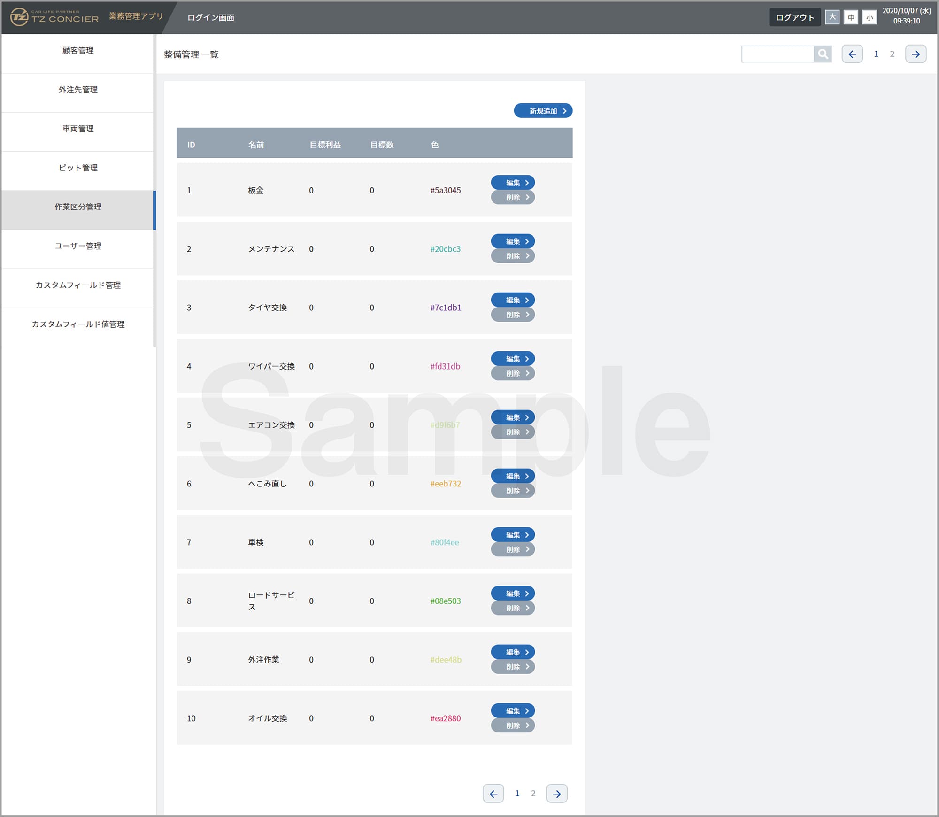The height and width of the screenshot is (817, 939).
Task: Select small font size 小
Action: pos(870,17)
